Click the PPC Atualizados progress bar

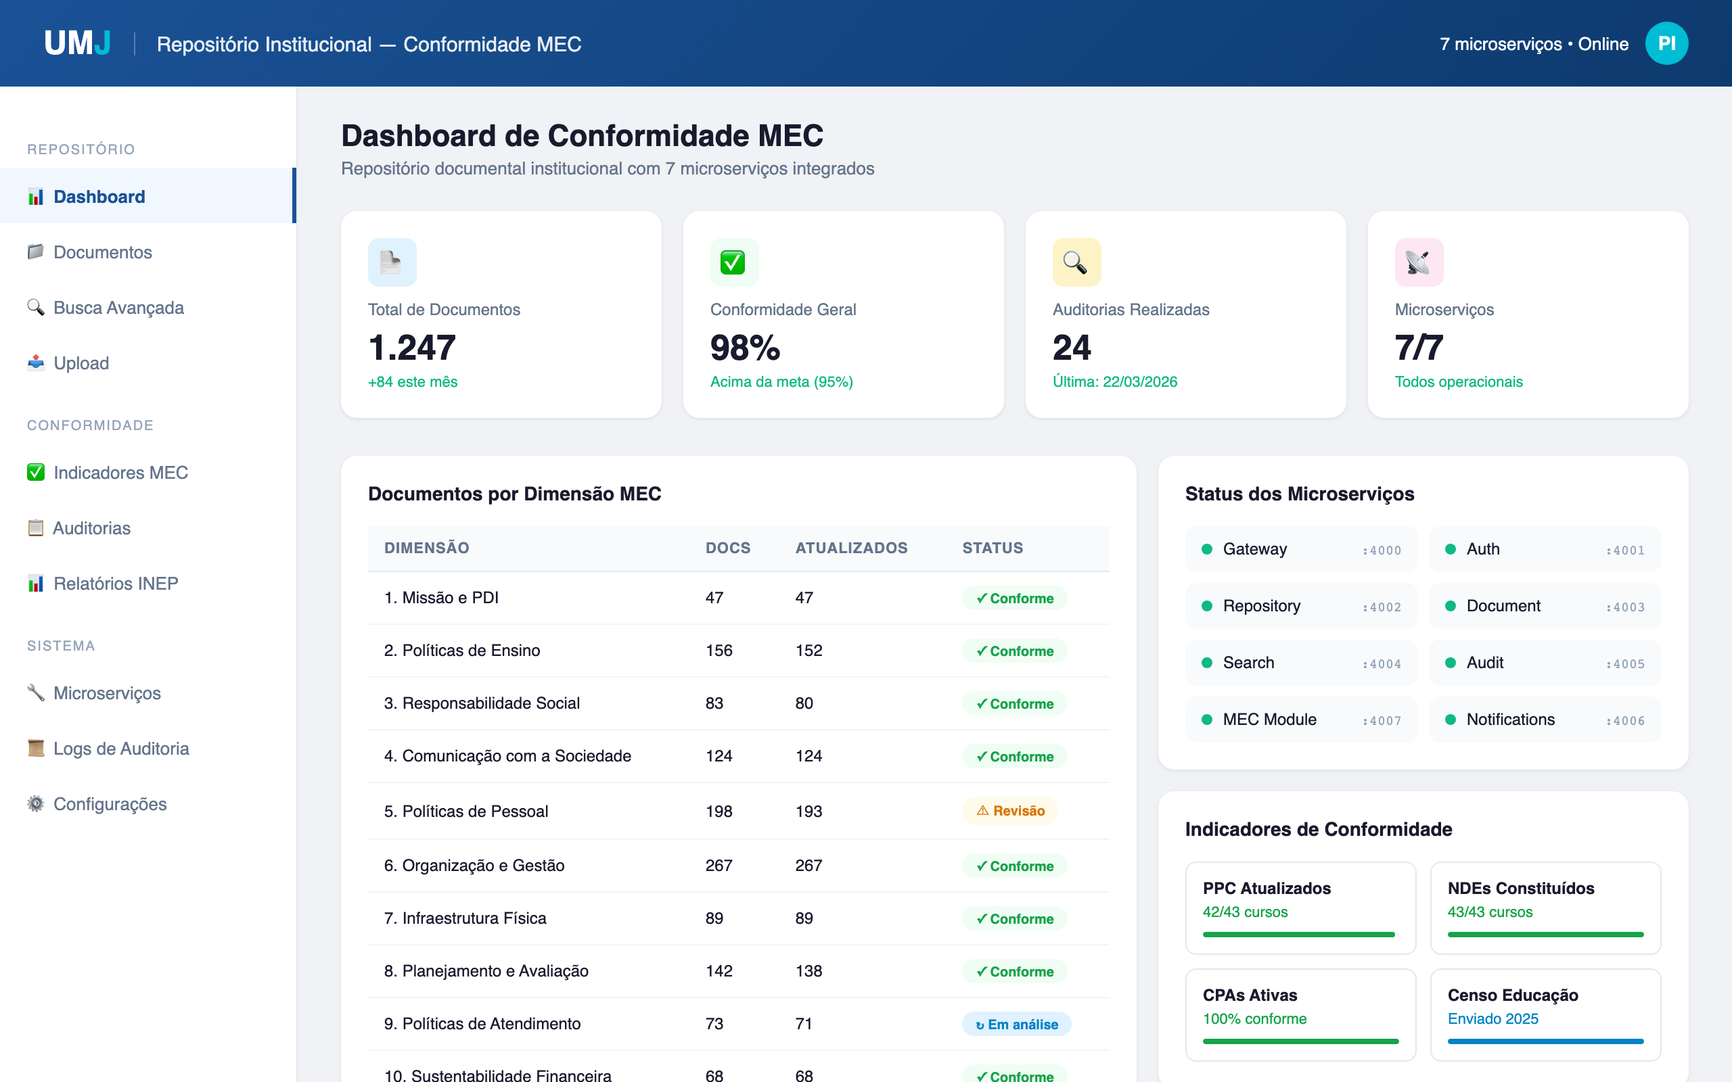coord(1300,934)
